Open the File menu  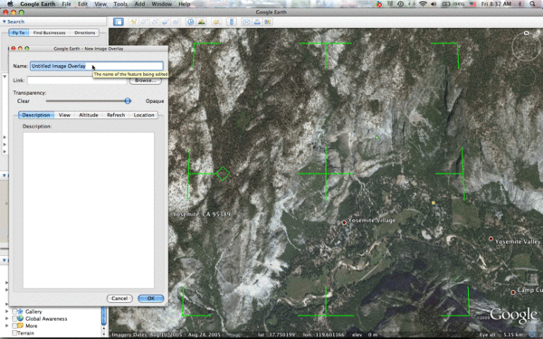click(66, 5)
